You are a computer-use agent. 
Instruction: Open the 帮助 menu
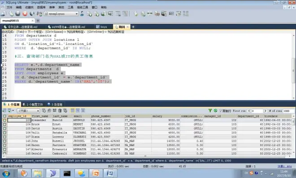coord(104,7)
